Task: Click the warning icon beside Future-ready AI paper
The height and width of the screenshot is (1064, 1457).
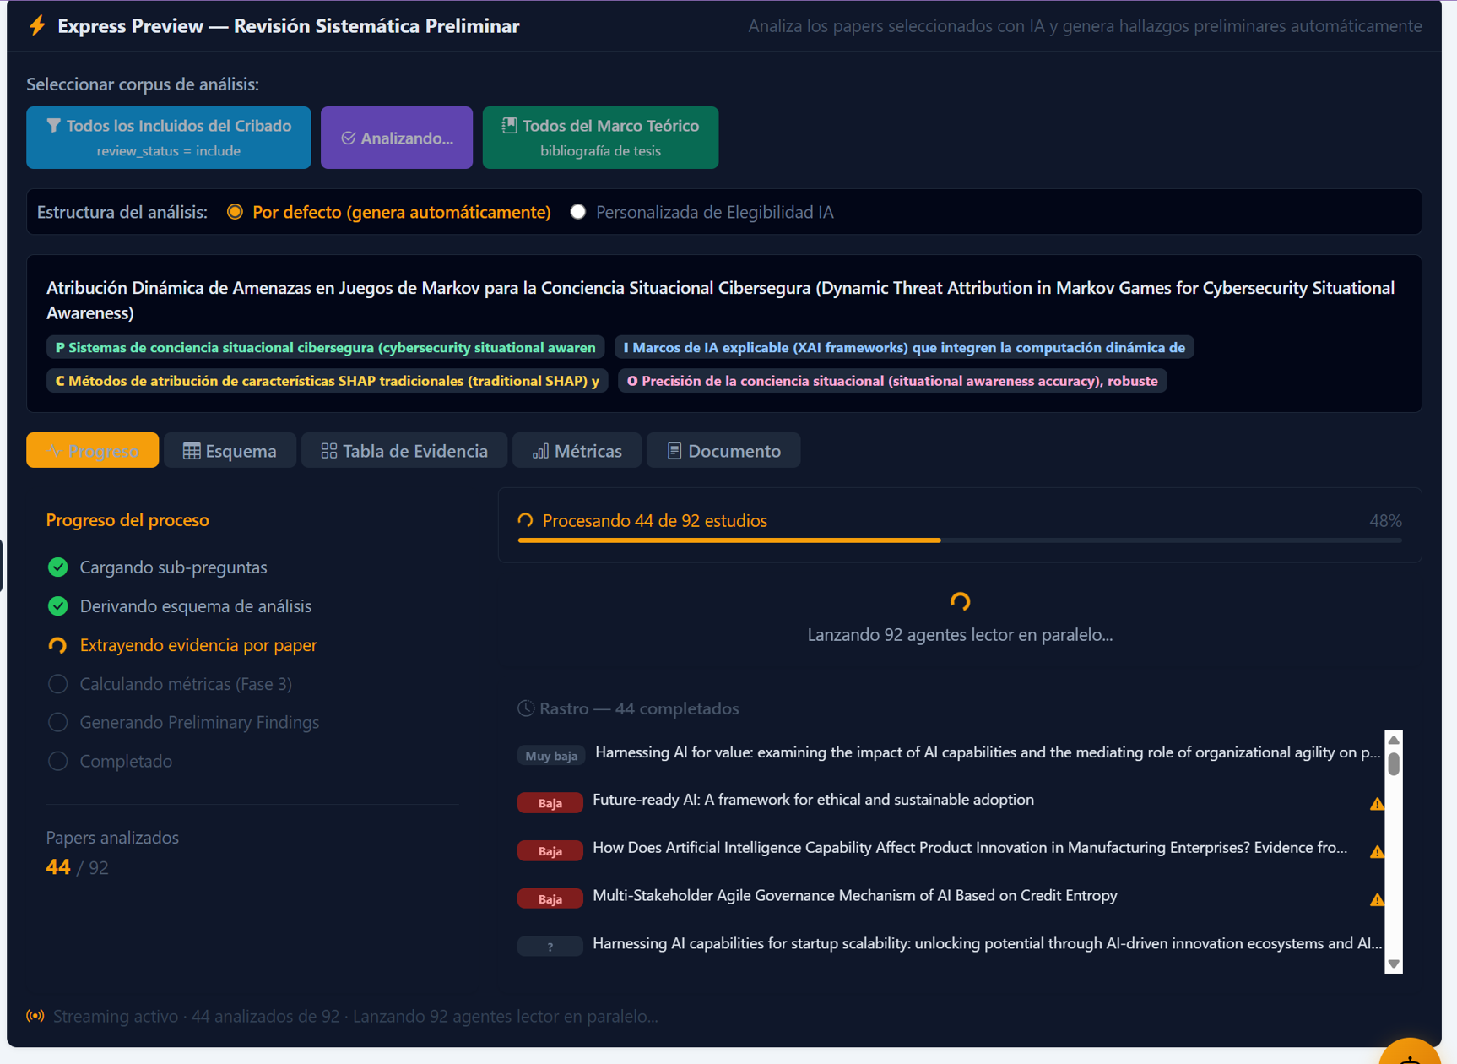Action: (1377, 803)
